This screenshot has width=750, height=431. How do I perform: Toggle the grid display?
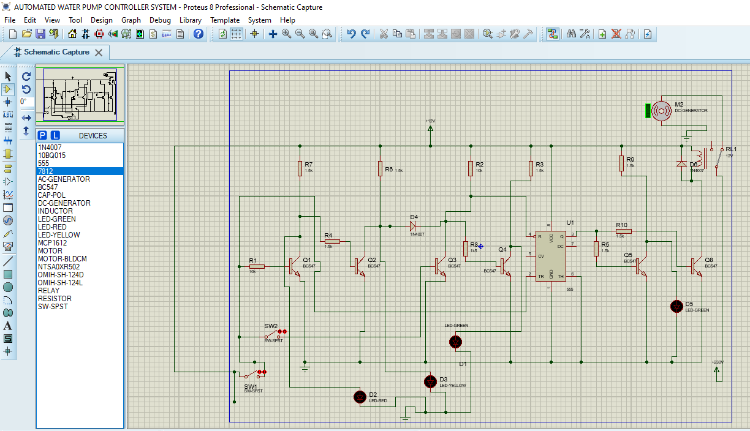[236, 34]
